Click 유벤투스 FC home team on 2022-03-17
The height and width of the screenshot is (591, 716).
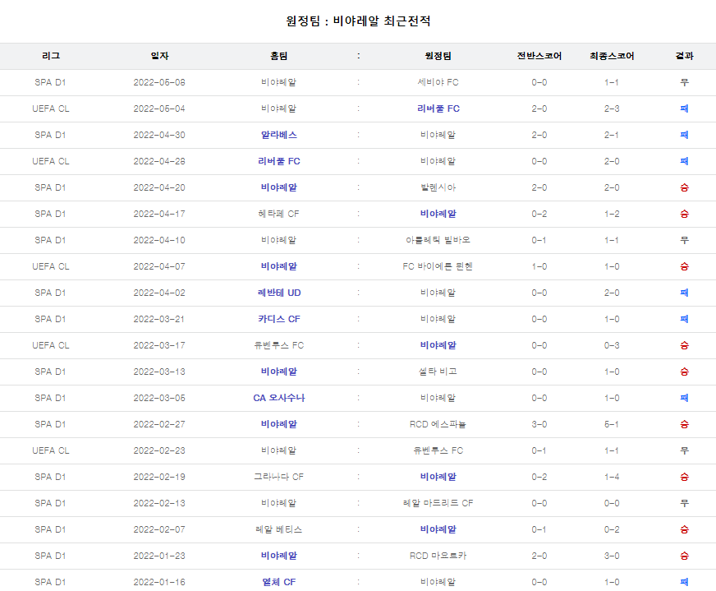[278, 345]
